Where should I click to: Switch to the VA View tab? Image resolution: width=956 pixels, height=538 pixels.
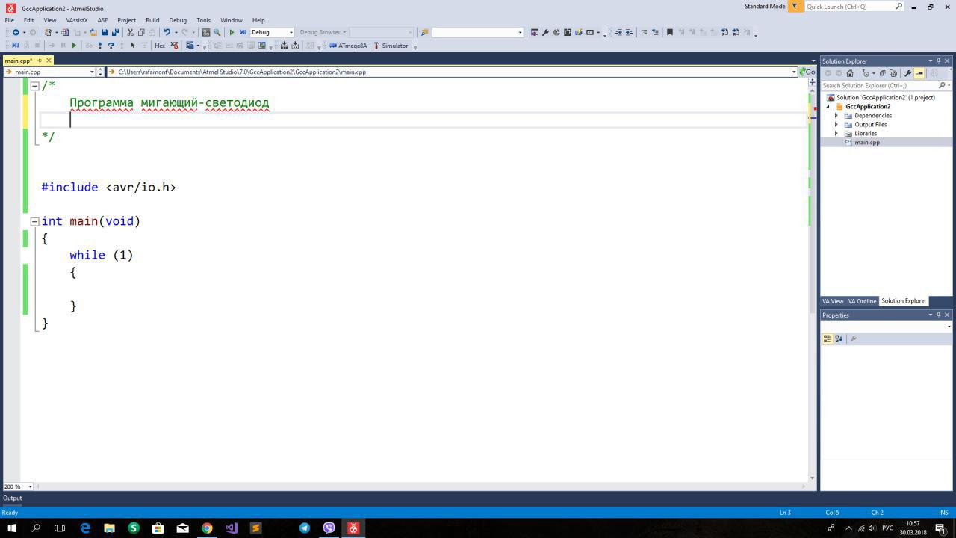point(833,301)
